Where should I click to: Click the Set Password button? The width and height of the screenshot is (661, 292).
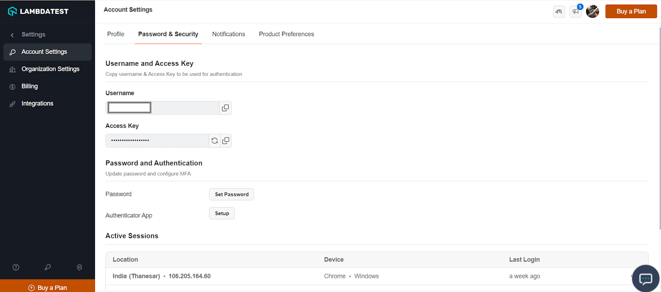pyautogui.click(x=231, y=194)
